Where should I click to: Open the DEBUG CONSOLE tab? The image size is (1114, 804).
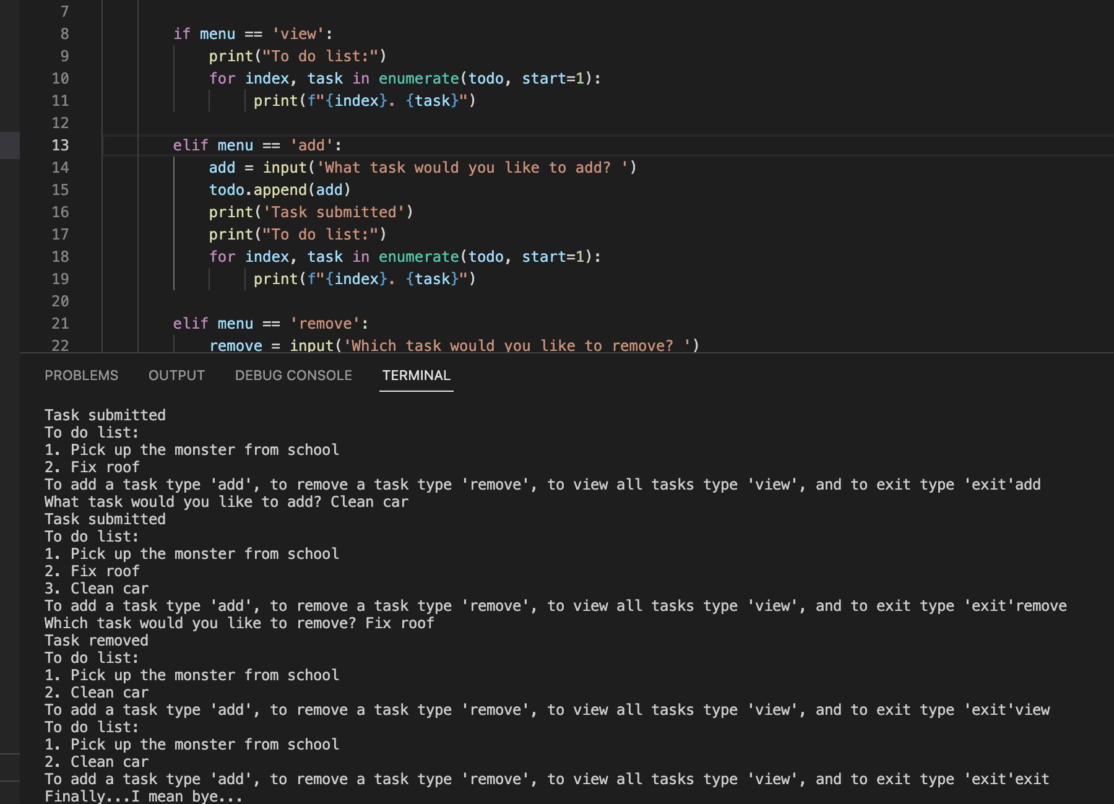[x=293, y=375]
